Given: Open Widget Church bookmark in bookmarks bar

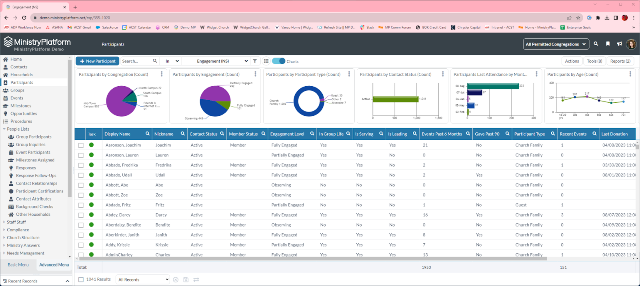Looking at the screenshot, I should click(x=214, y=28).
